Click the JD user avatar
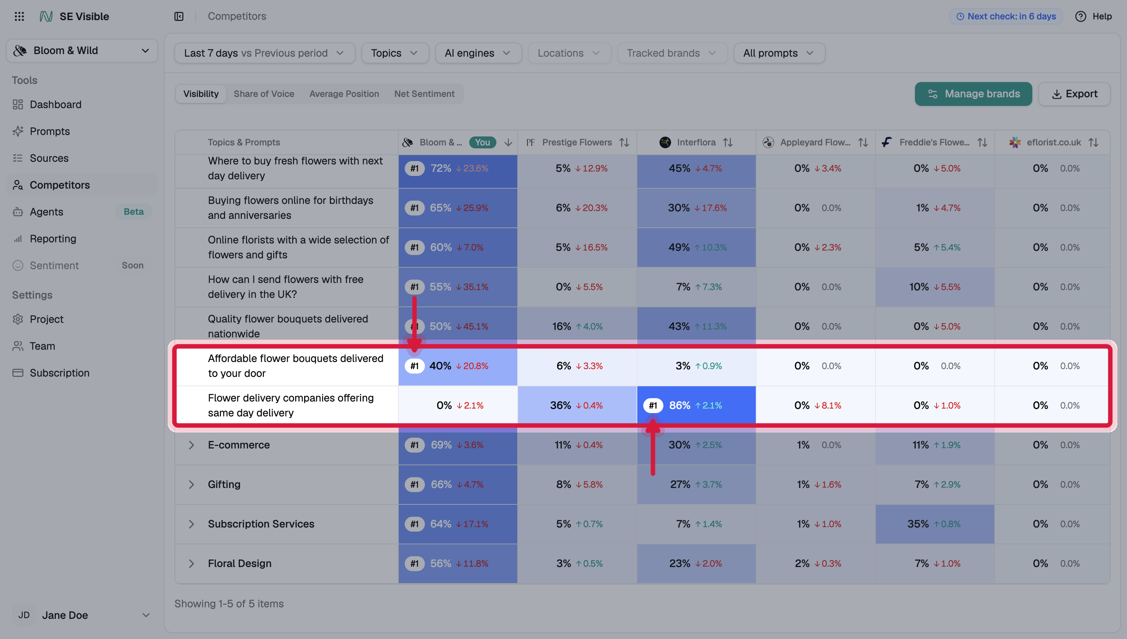Image resolution: width=1127 pixels, height=639 pixels. click(24, 615)
